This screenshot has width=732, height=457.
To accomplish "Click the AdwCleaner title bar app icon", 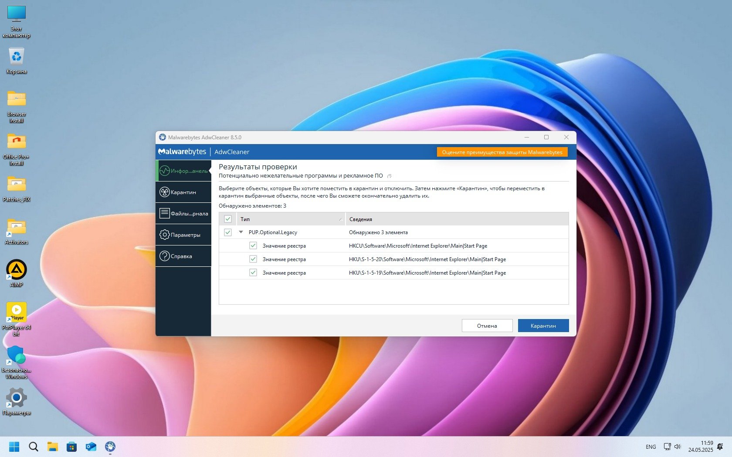I will pos(163,137).
